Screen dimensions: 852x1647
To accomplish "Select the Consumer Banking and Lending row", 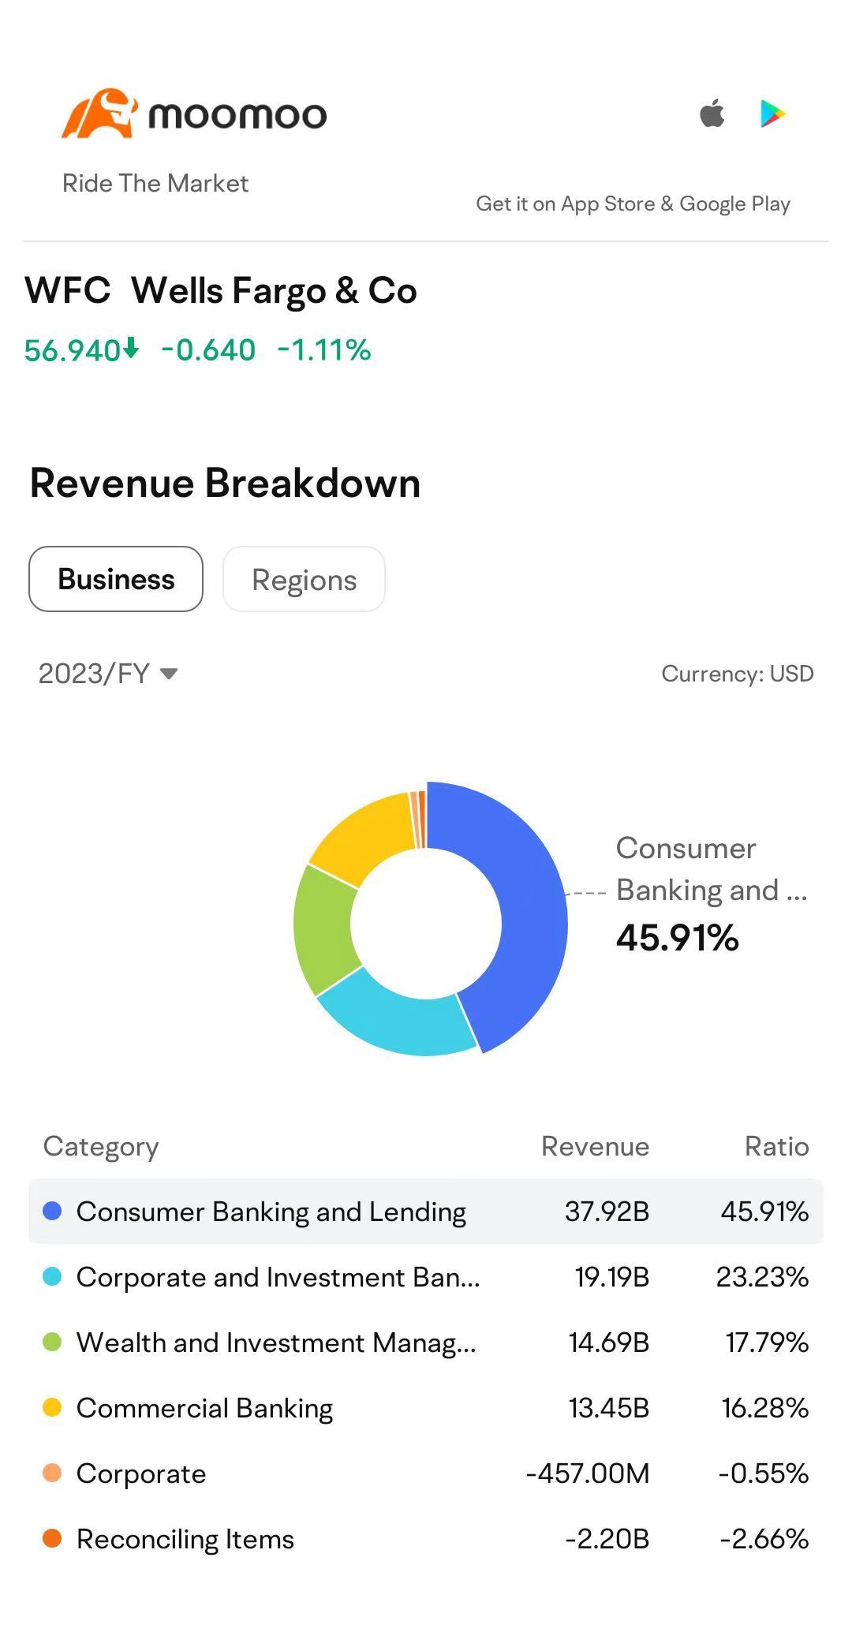I will (426, 1212).
